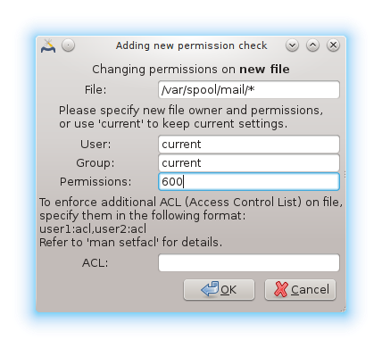Open the window menu via the app icon
Screen dimensions: 382x348
click(48, 46)
